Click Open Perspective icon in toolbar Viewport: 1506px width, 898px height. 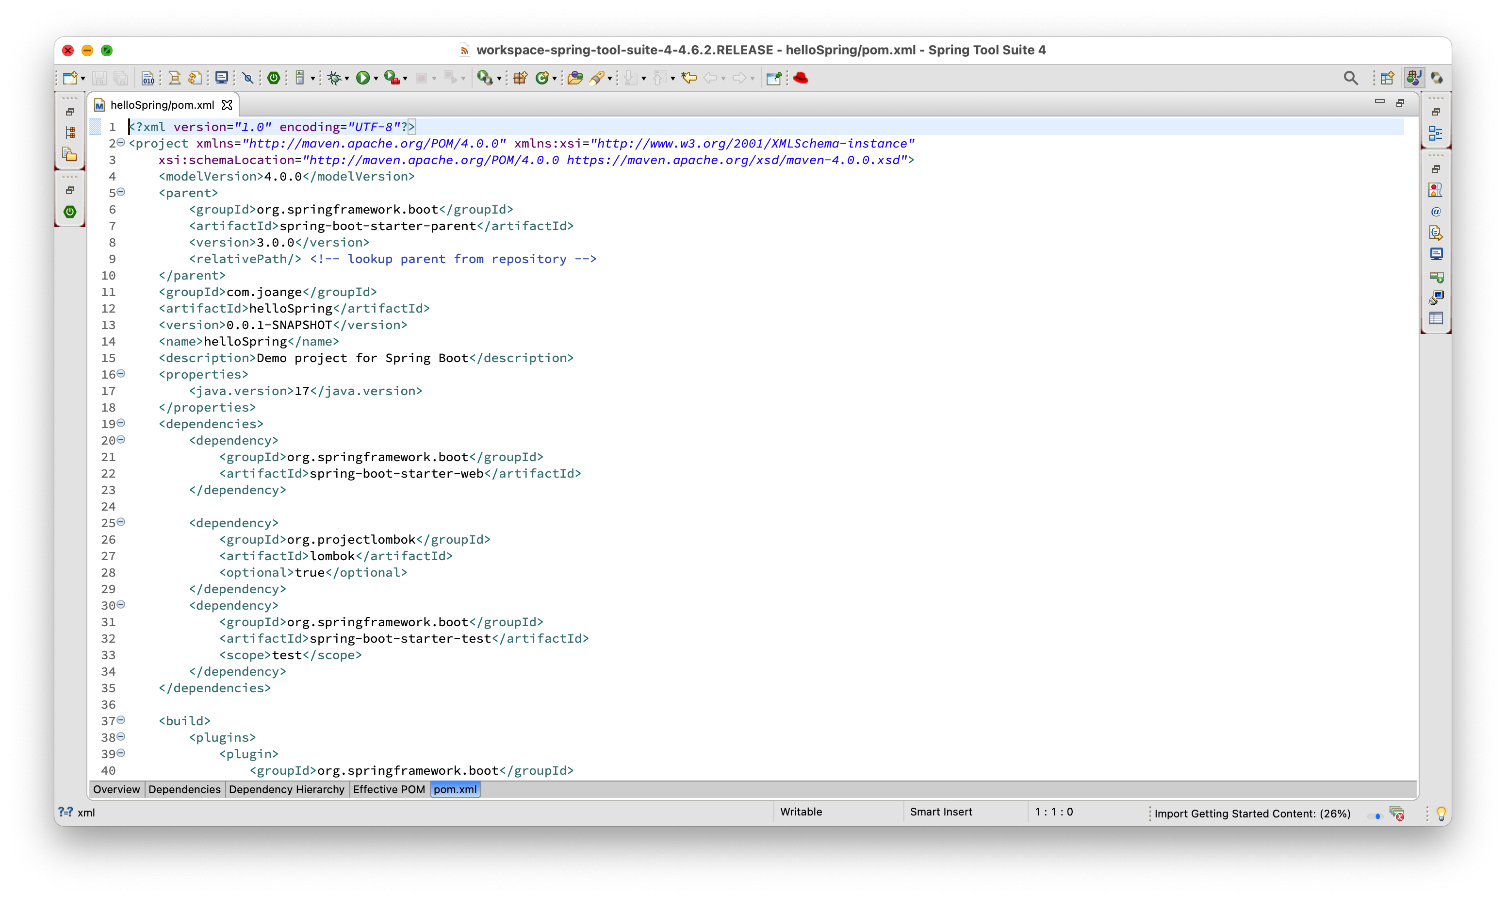[1387, 78]
